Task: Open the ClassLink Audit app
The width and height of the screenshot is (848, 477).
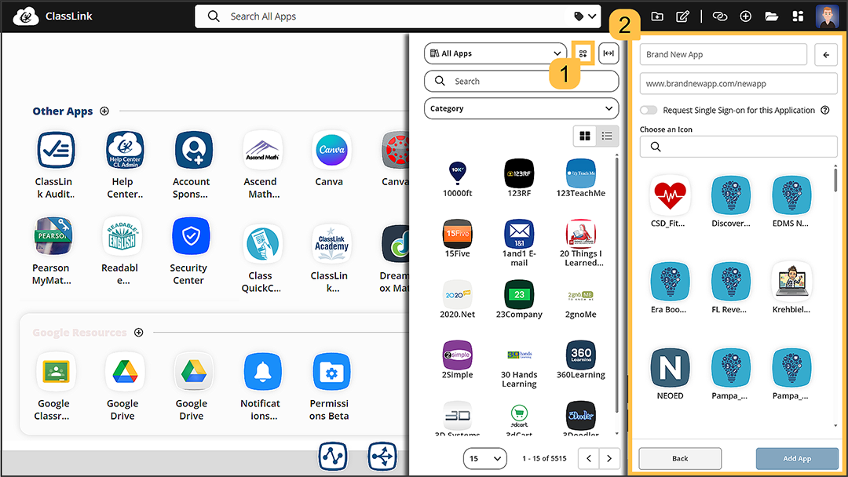Action: [x=55, y=150]
